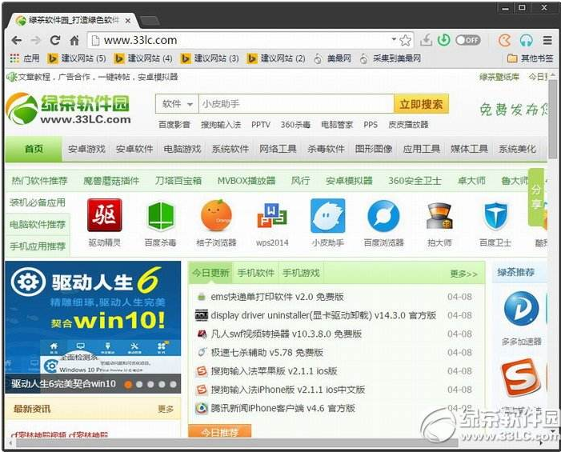The height and width of the screenshot is (452, 561).
Task: Select the second banner carousel dot
Action: (x=139, y=385)
